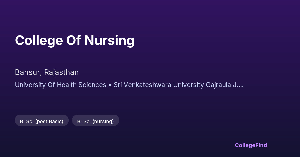300x157 pixels.
Task: Select the B. Sc. (nursing) tag
Action: pyautogui.click(x=95, y=121)
